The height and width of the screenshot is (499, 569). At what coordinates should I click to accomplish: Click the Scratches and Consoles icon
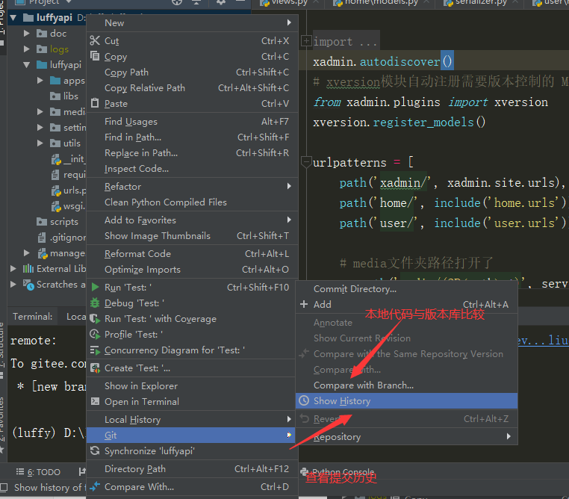coord(28,284)
